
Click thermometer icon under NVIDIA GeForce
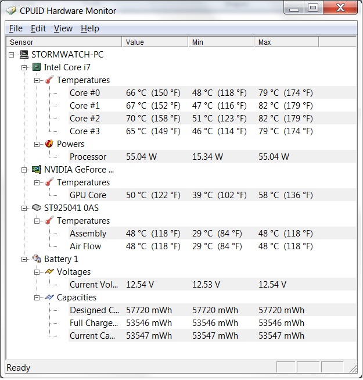[x=49, y=182]
